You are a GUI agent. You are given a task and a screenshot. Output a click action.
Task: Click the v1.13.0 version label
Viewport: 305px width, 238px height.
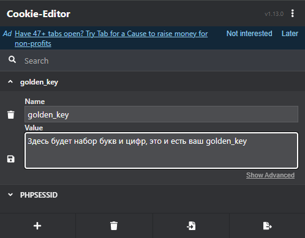click(274, 14)
